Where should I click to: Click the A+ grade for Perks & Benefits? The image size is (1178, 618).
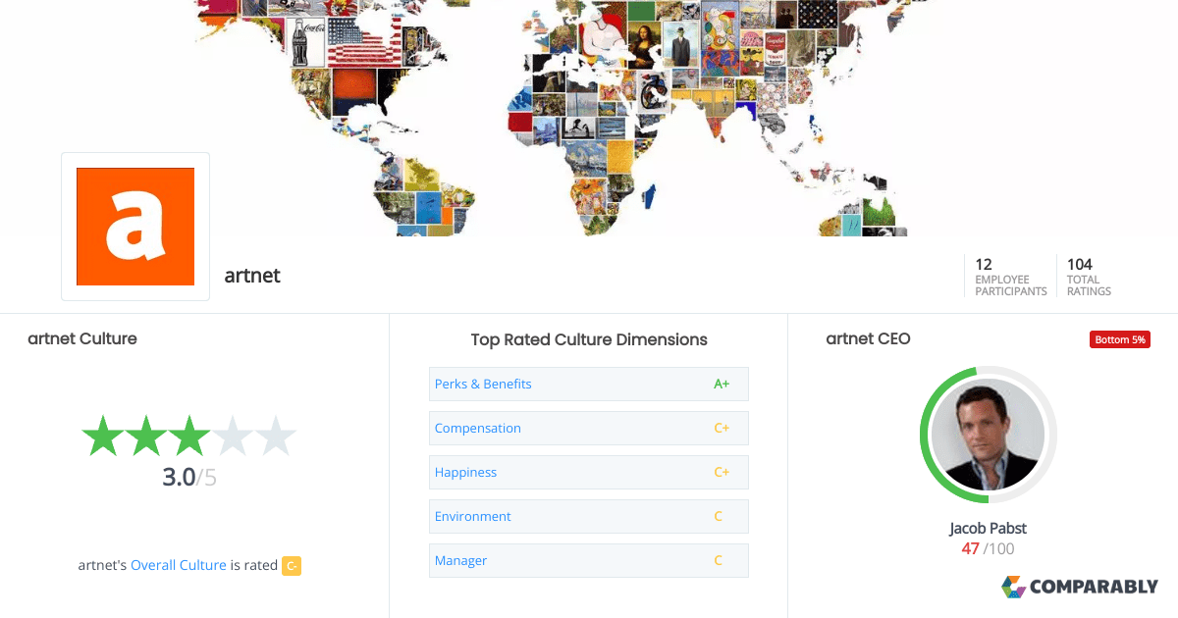pos(722,384)
